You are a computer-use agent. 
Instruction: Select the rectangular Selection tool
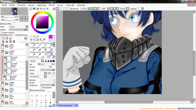(x=31, y=37)
